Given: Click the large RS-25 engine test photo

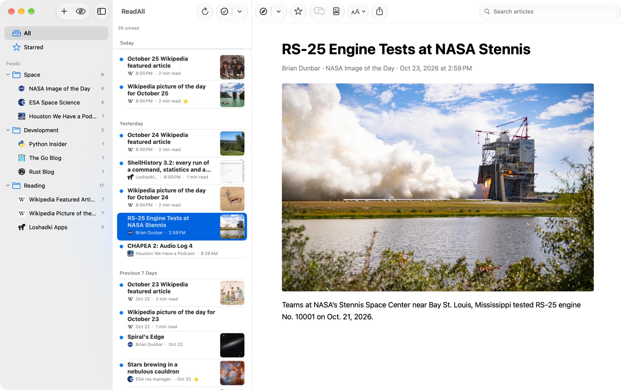Looking at the screenshot, I should pyautogui.click(x=438, y=187).
